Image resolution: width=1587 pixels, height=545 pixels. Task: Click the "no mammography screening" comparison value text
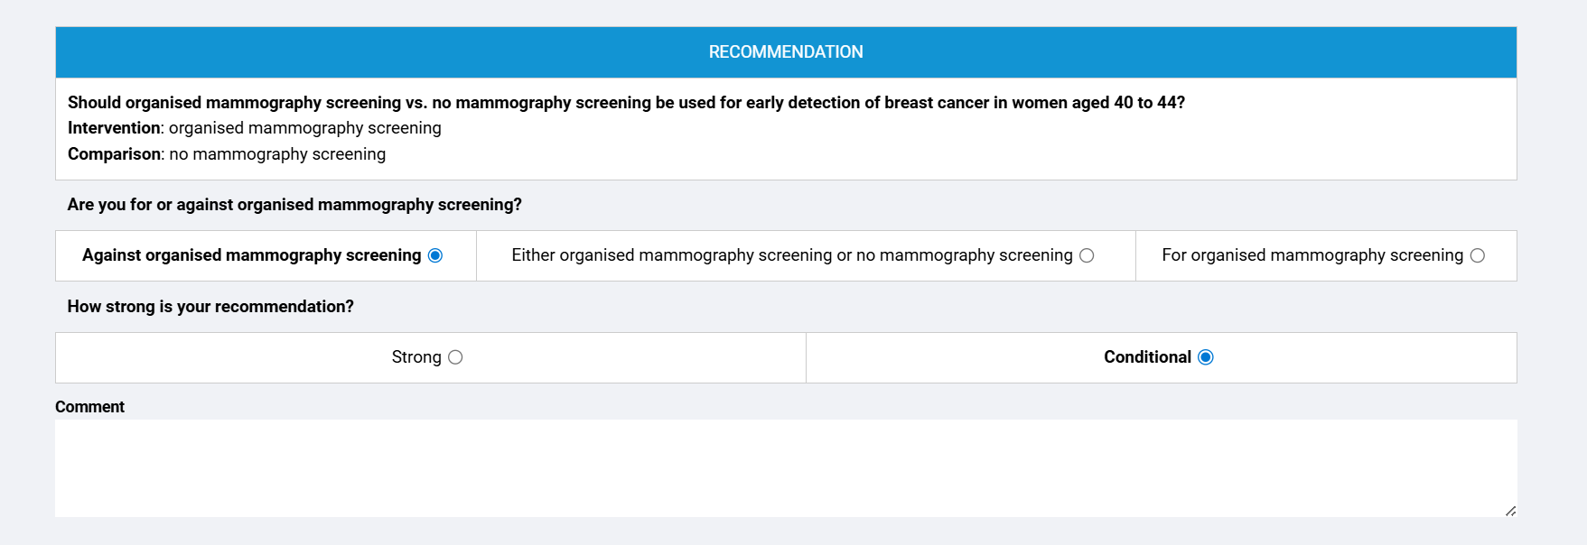pos(277,154)
